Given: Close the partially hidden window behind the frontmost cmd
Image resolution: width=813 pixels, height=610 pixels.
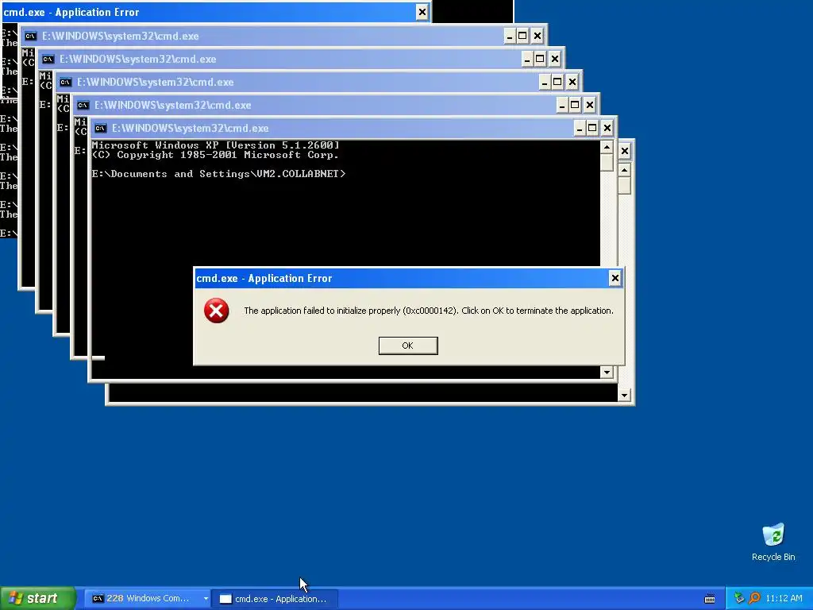Looking at the screenshot, I should [625, 151].
